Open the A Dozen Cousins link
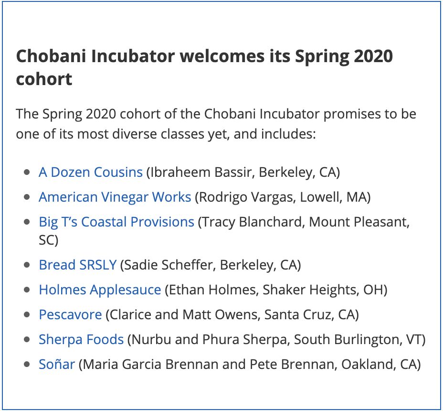Image resolution: width=443 pixels, height=411 pixels. 91,172
